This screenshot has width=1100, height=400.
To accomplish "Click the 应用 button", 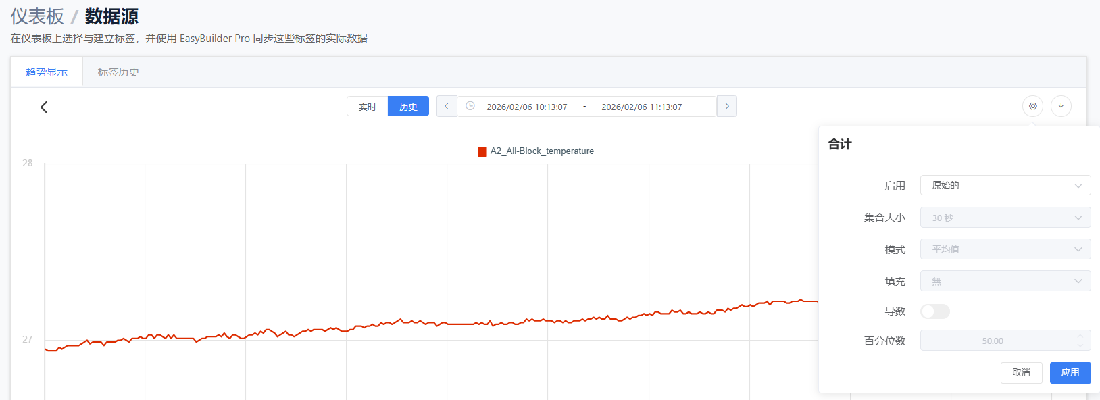I will click(x=1070, y=373).
